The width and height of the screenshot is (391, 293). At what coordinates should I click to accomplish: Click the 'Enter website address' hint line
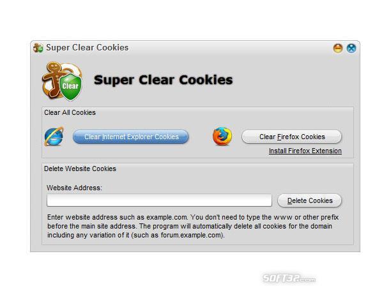point(193,217)
